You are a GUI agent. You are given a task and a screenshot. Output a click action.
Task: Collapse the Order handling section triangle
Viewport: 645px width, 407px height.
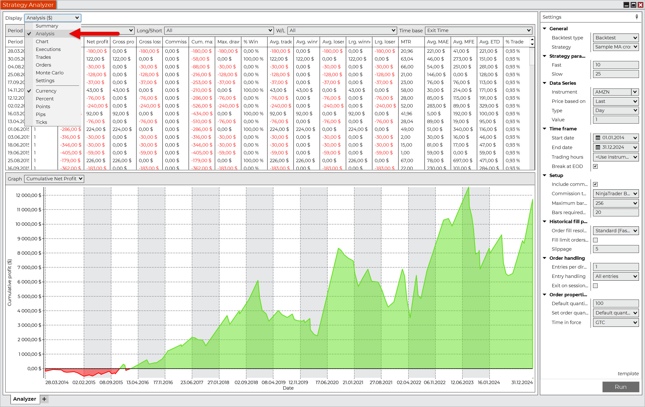pos(544,258)
